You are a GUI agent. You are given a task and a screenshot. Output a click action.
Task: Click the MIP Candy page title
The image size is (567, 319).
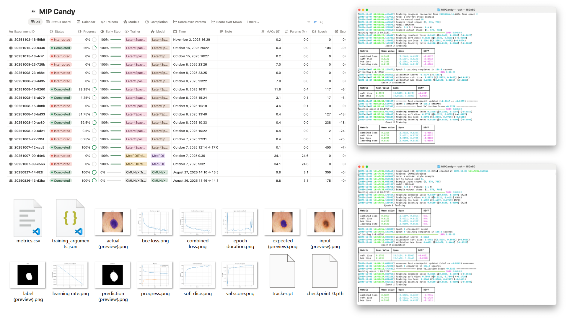click(x=57, y=12)
